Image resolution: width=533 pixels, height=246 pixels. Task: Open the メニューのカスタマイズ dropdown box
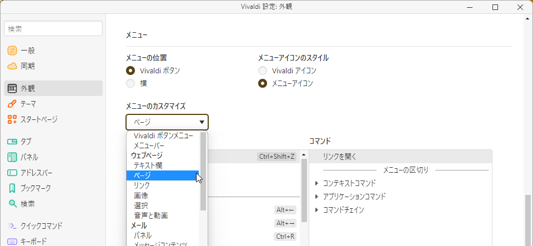click(167, 122)
